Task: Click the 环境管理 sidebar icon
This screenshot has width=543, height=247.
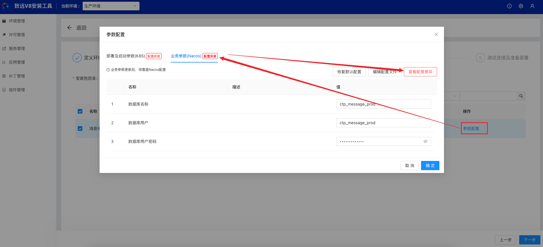Action: pyautogui.click(x=4, y=21)
